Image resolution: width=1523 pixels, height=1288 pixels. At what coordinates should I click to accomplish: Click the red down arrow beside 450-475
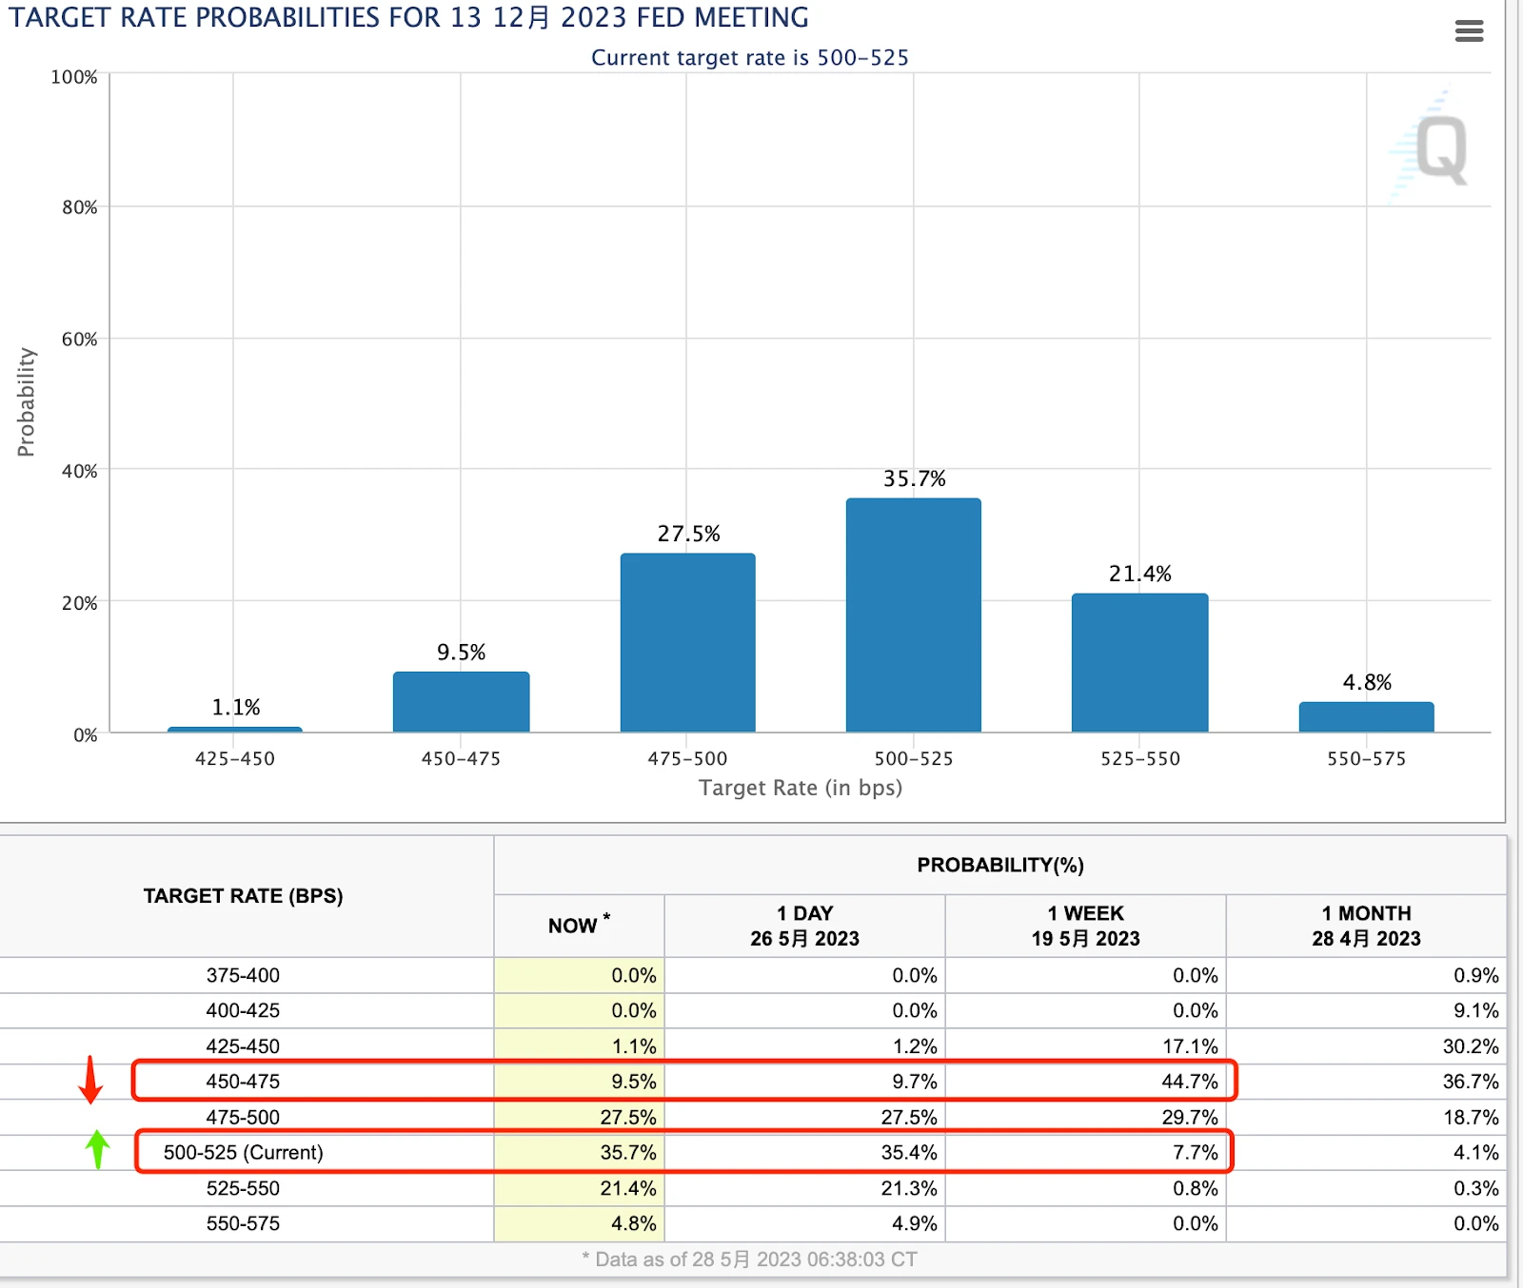pos(90,1080)
